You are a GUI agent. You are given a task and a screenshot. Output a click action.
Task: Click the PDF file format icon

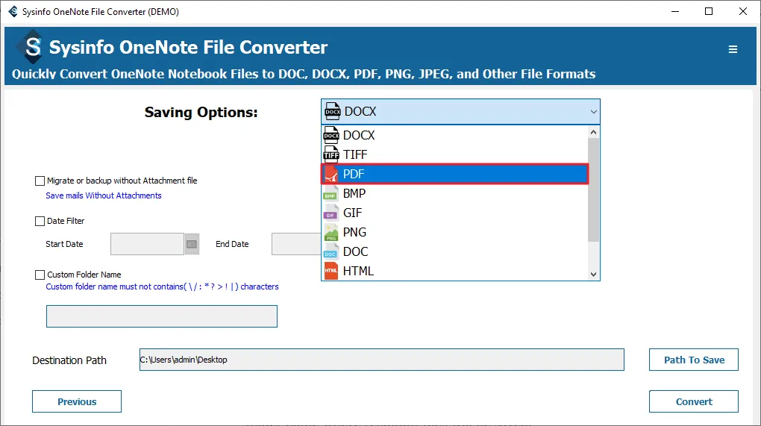coord(331,174)
